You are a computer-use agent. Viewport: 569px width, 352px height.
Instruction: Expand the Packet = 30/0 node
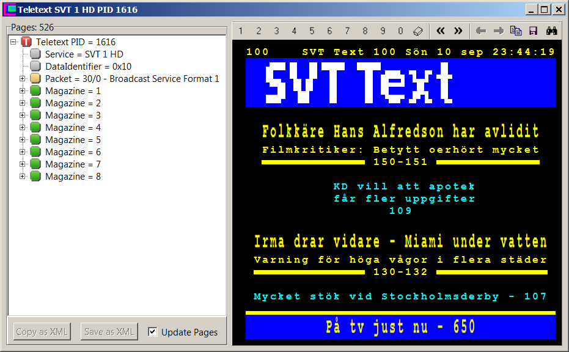23,78
